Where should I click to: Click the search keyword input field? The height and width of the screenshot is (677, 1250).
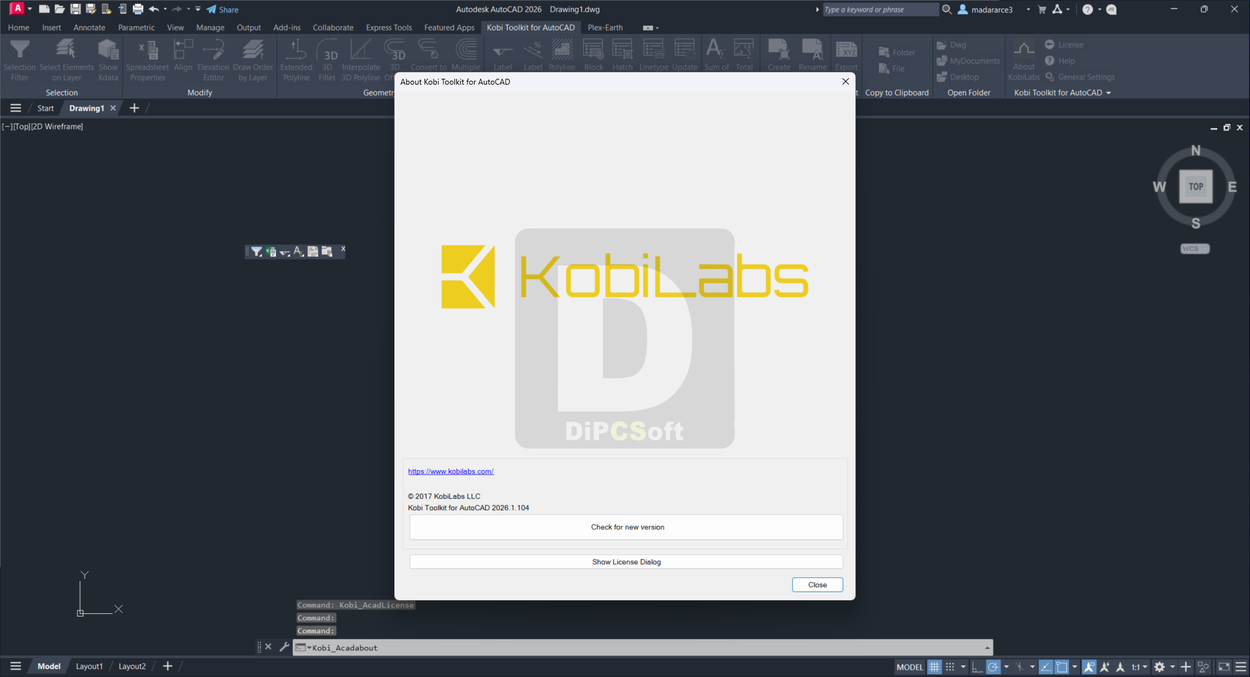(880, 9)
